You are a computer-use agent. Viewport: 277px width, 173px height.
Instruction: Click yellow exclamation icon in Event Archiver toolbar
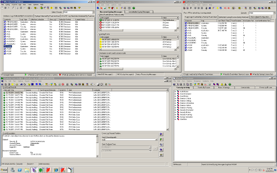coord(51,8)
